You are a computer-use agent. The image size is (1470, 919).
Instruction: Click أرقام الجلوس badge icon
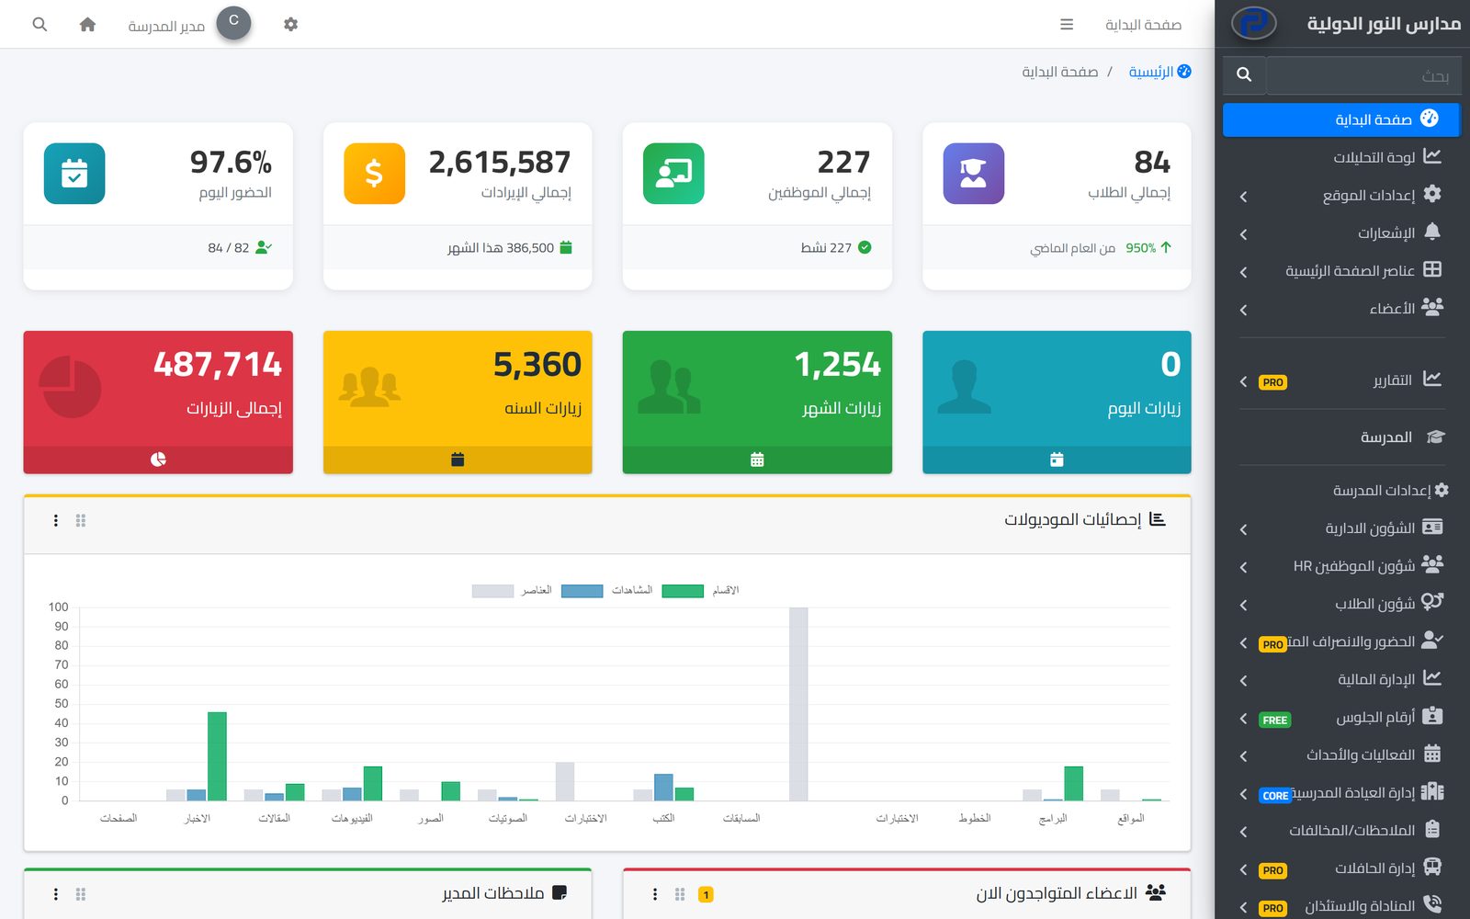click(1432, 716)
